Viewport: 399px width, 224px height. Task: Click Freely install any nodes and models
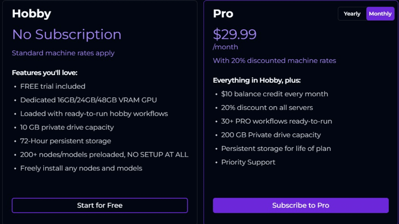coord(81,168)
